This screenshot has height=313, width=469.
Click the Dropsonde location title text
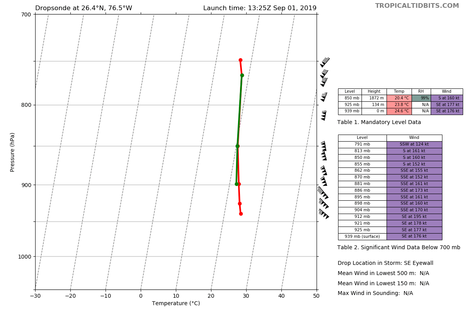point(84,8)
